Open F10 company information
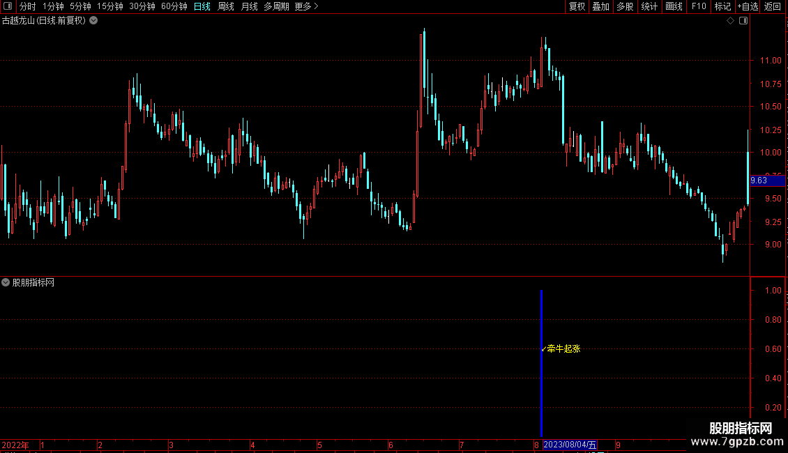This screenshot has width=788, height=453. tap(699, 6)
